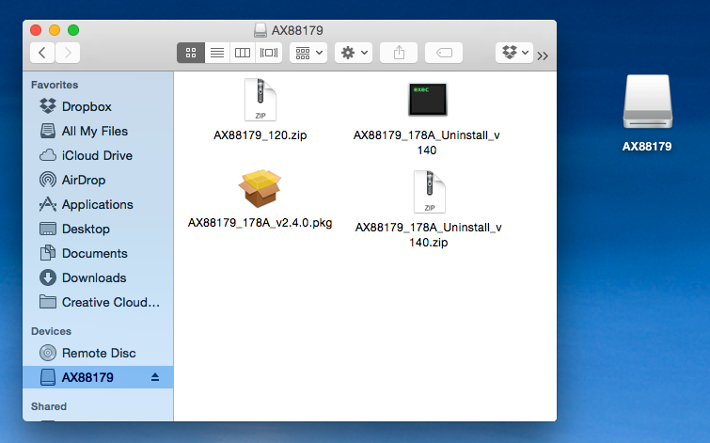
Task: Select Remote Disc under Devices
Action: pos(98,353)
